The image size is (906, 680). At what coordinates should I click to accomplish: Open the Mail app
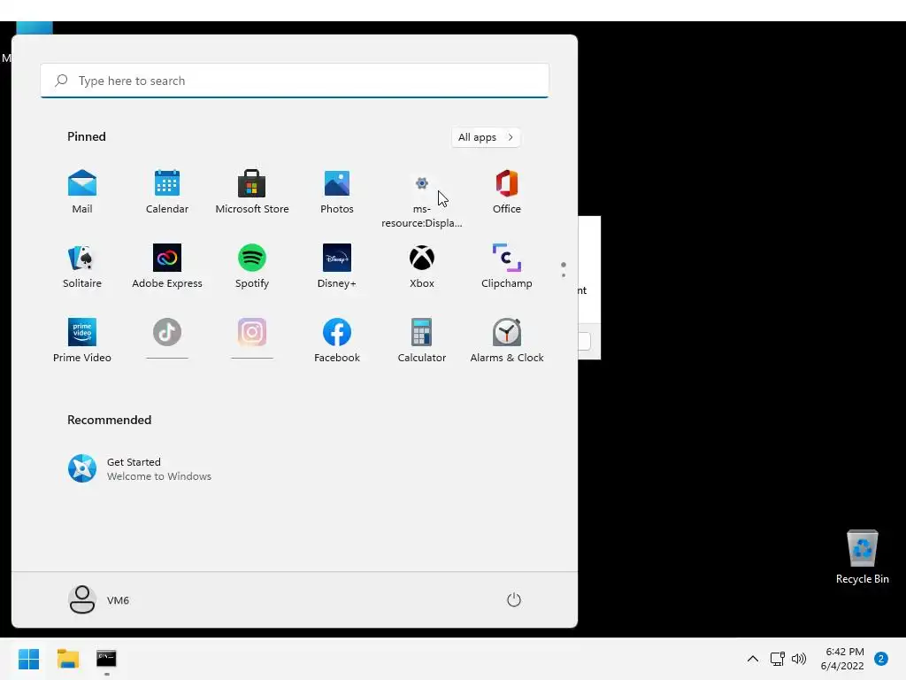(82, 191)
